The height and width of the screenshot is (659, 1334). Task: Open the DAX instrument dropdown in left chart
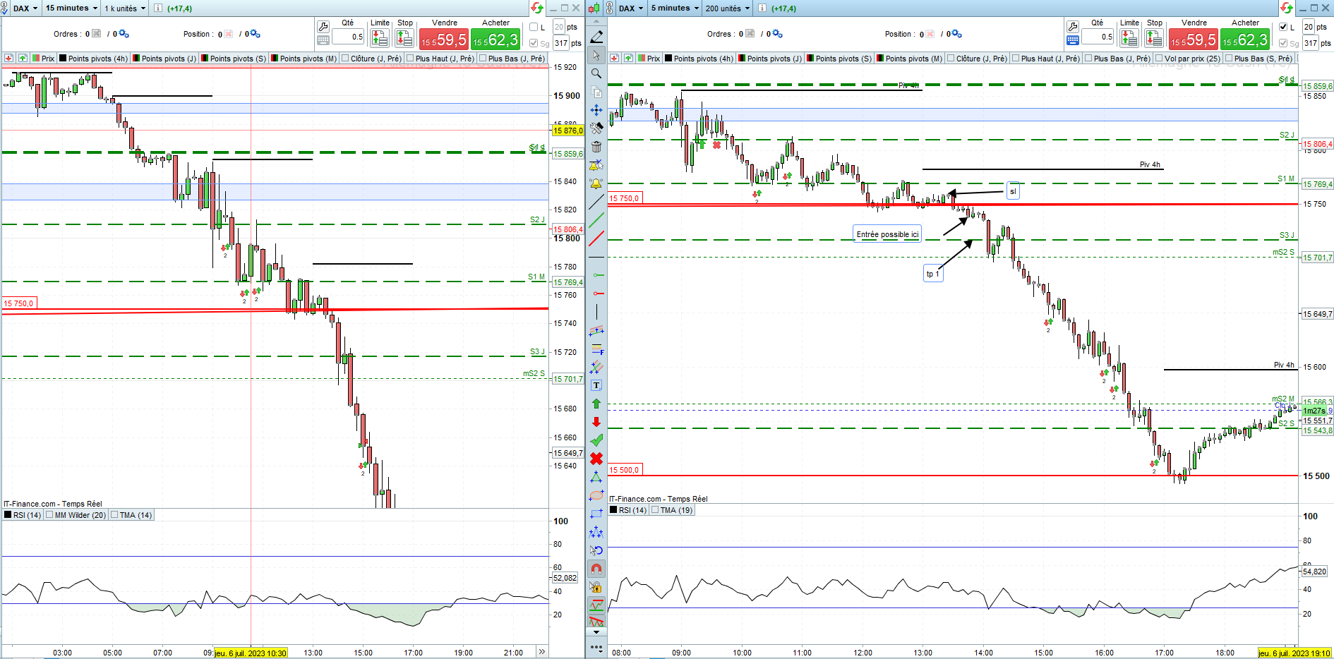tap(25, 8)
